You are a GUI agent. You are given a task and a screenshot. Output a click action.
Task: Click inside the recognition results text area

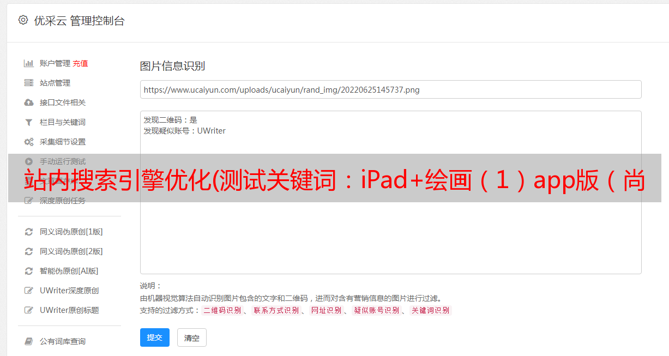pyautogui.click(x=390, y=192)
